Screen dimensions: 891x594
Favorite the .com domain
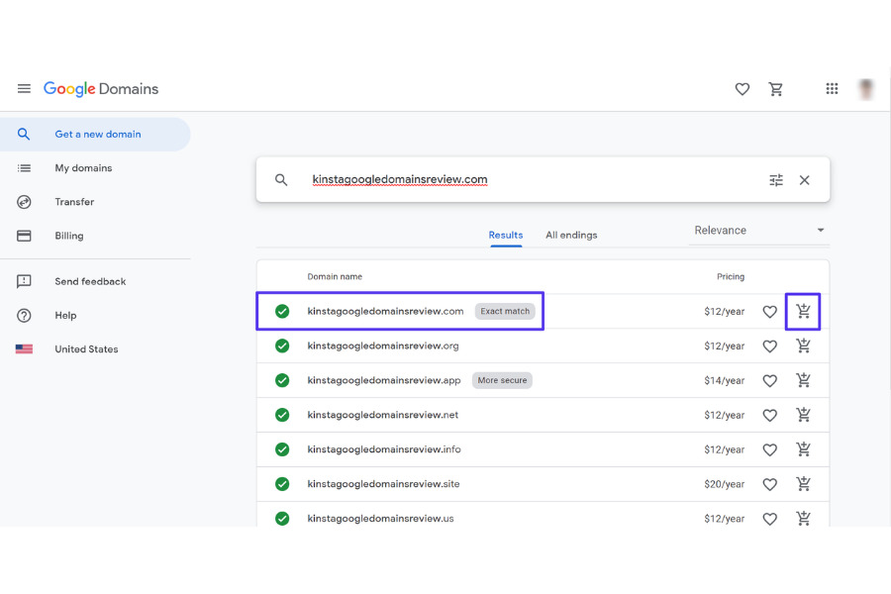(x=769, y=312)
